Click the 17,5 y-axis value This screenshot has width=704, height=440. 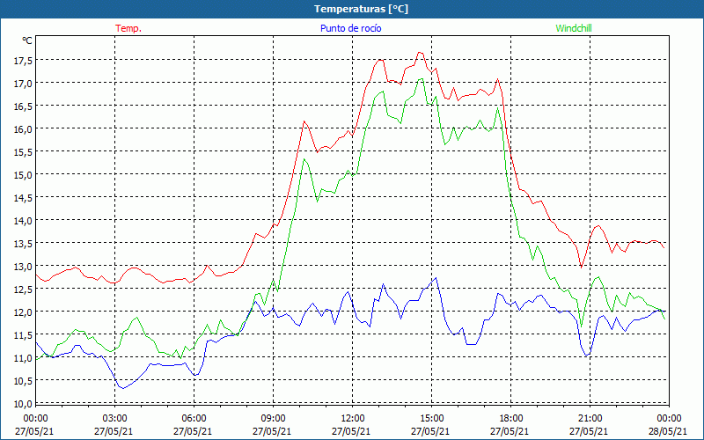[x=22, y=61]
